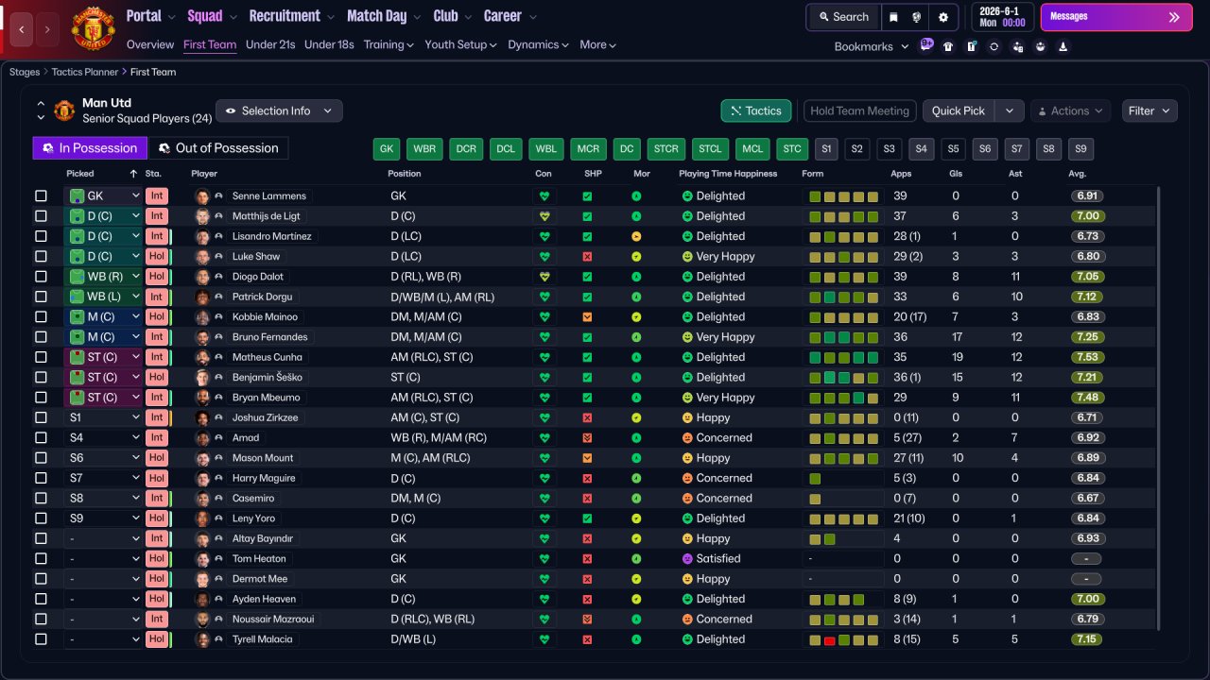The image size is (1210, 680).
Task: Expand the team switcher chevrons beside Man Utd
Action: tap(41, 110)
